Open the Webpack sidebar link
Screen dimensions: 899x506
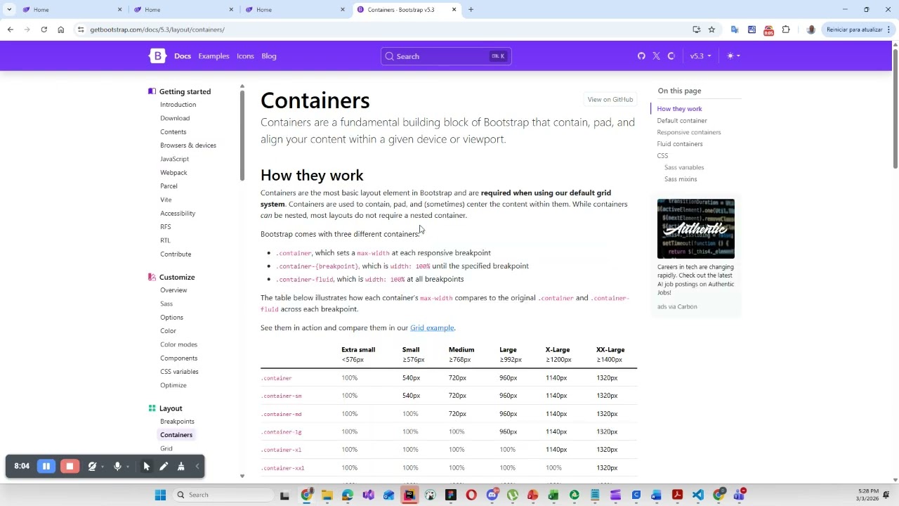[x=173, y=173]
